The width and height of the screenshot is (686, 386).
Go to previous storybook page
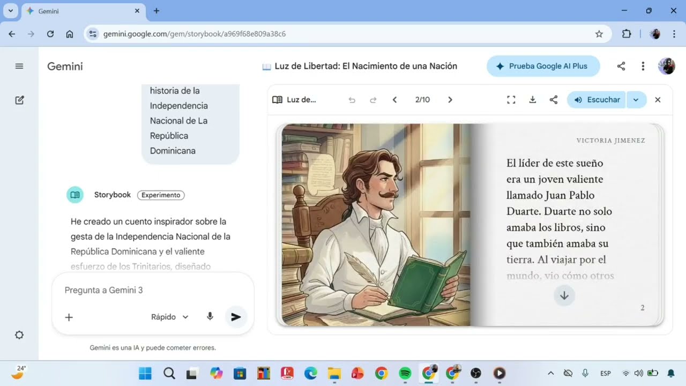[395, 100]
